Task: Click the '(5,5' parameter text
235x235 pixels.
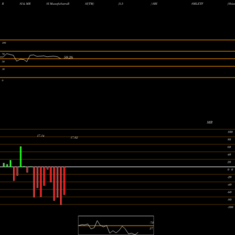Action: pyautogui.click(x=121, y=4)
